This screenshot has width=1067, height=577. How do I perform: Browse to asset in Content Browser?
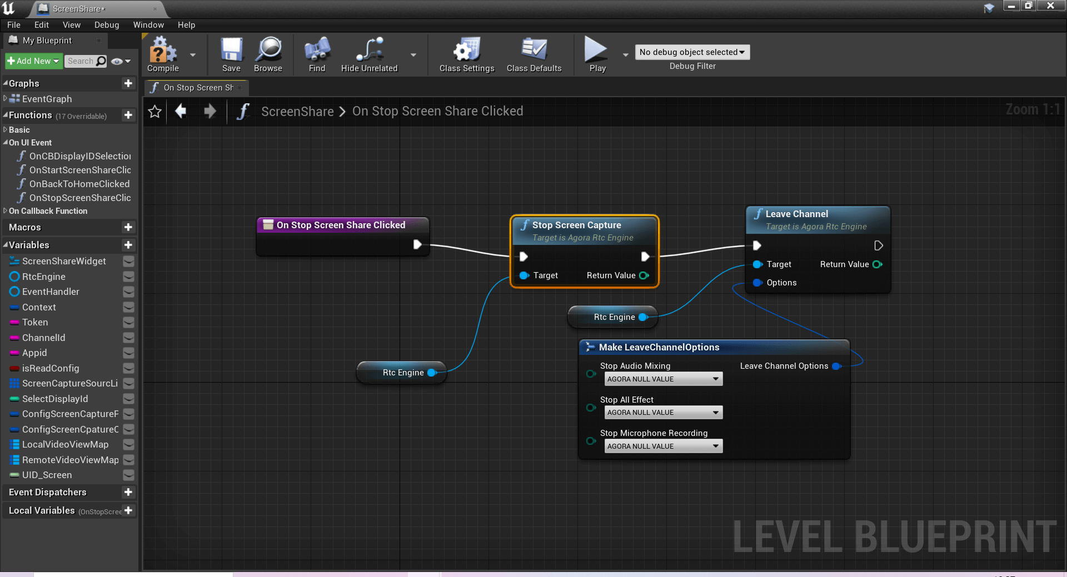pos(268,54)
